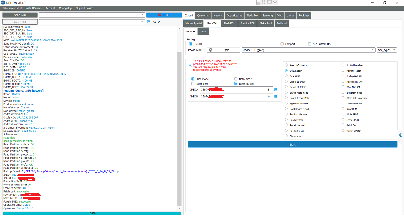The width and height of the screenshot is (404, 216).
Task: Open the ADB device dropdown next to Scan ADB
Action: click(92, 15)
